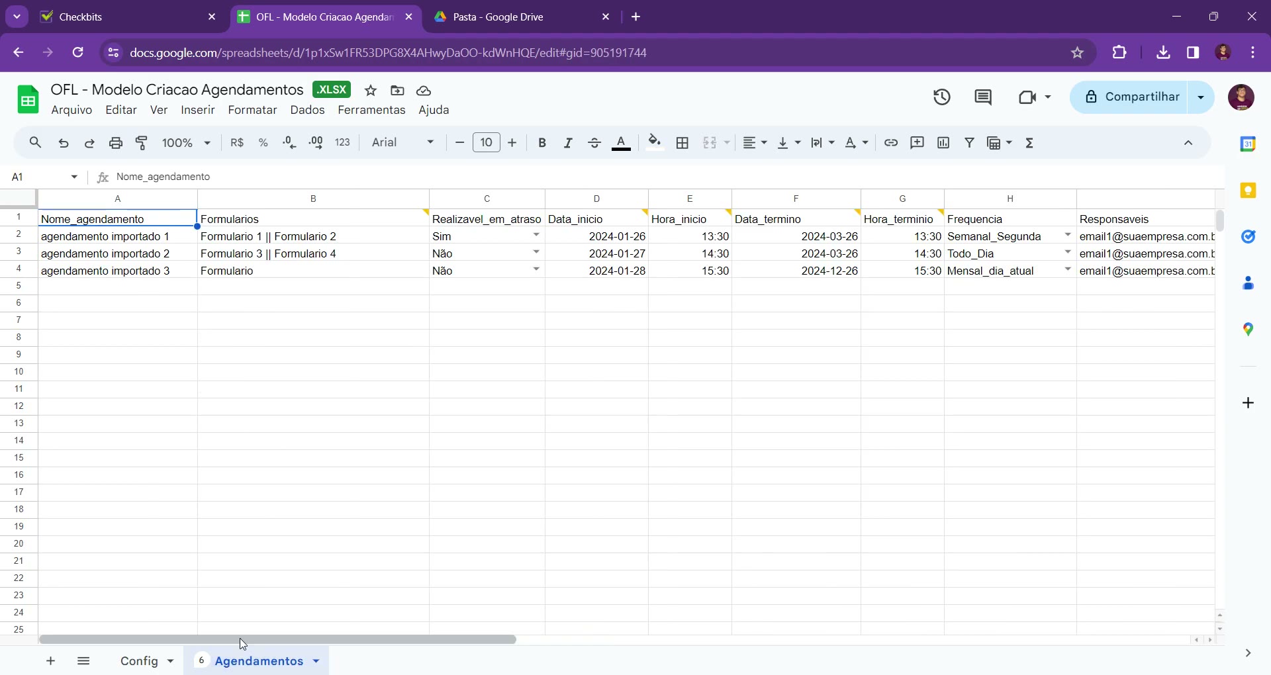Move document with folder icon
Screen dimensions: 1271x675
397,91
